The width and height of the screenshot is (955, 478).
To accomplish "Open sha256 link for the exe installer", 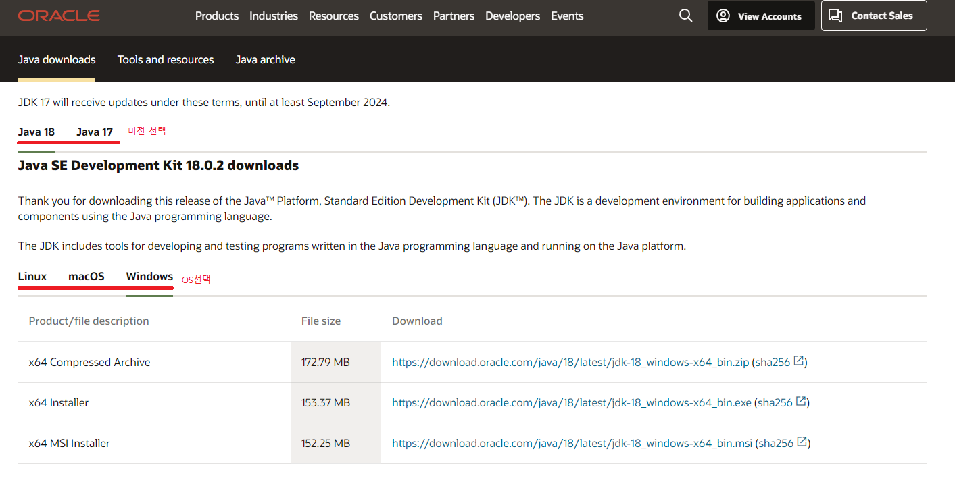I will point(775,402).
